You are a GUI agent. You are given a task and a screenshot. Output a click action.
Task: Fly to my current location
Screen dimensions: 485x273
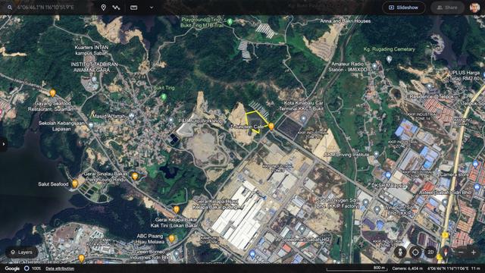click(x=415, y=253)
